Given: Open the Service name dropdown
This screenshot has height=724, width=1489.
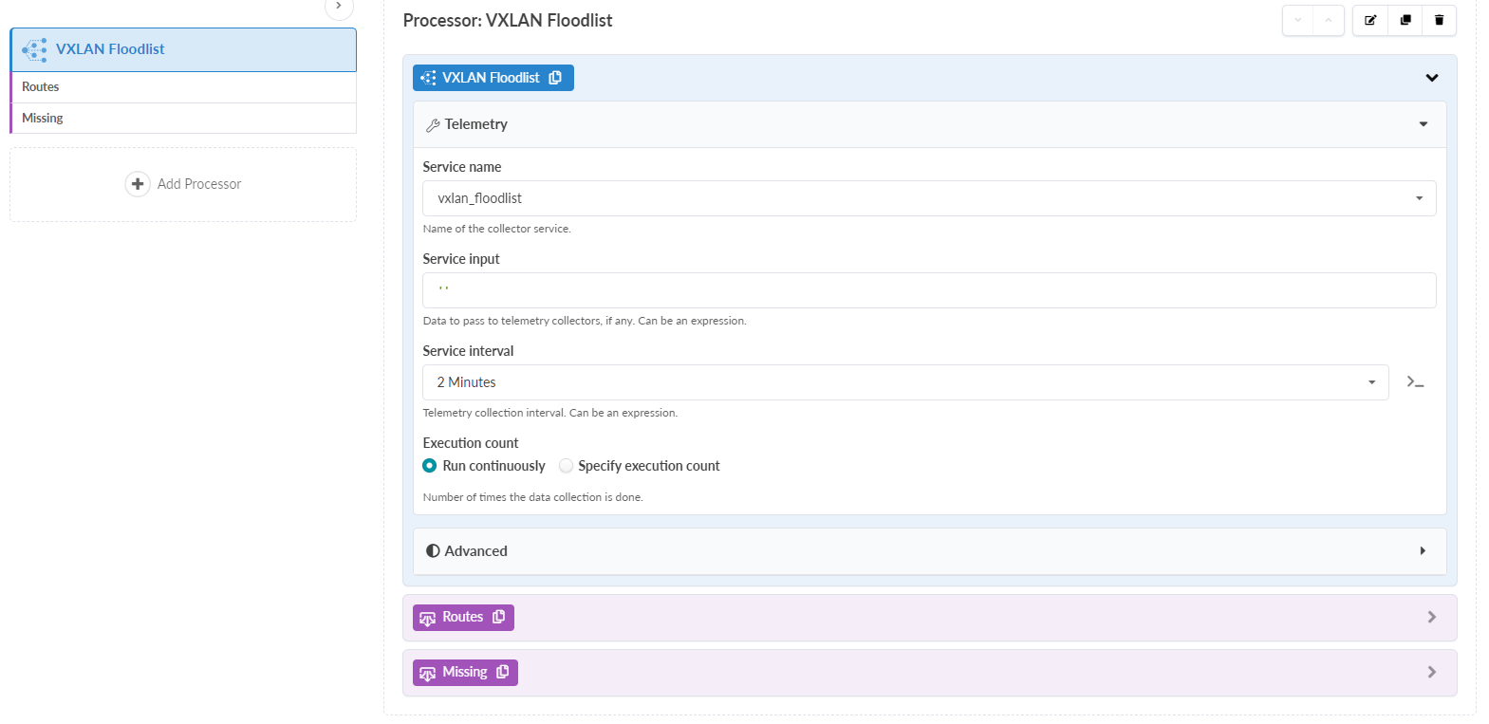Looking at the screenshot, I should 928,198.
